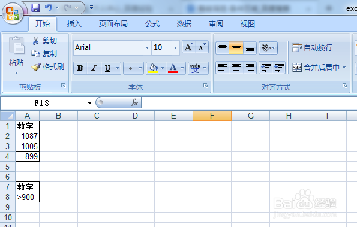
Task: Expand the 粘贴 paste options arrow
Action: 16,73
